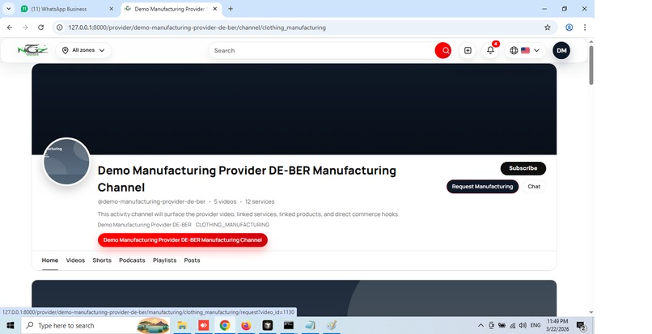Open the DM user avatar menu

561,50
